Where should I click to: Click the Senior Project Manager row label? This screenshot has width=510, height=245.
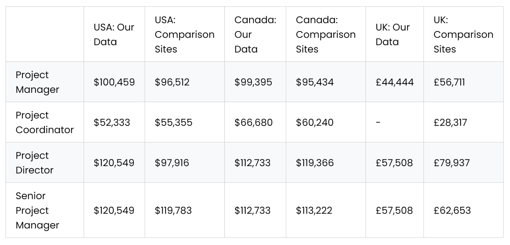(37, 210)
